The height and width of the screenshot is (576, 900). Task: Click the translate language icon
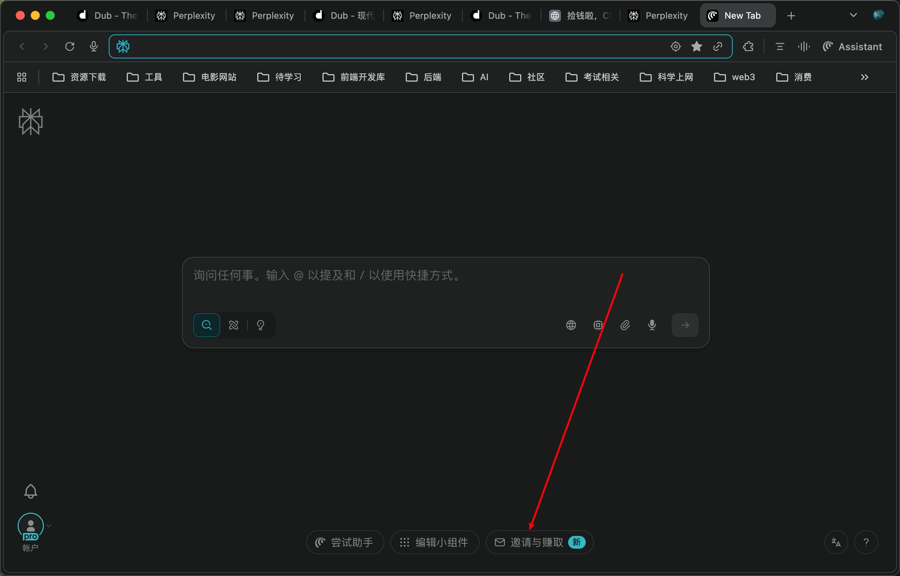tap(836, 542)
